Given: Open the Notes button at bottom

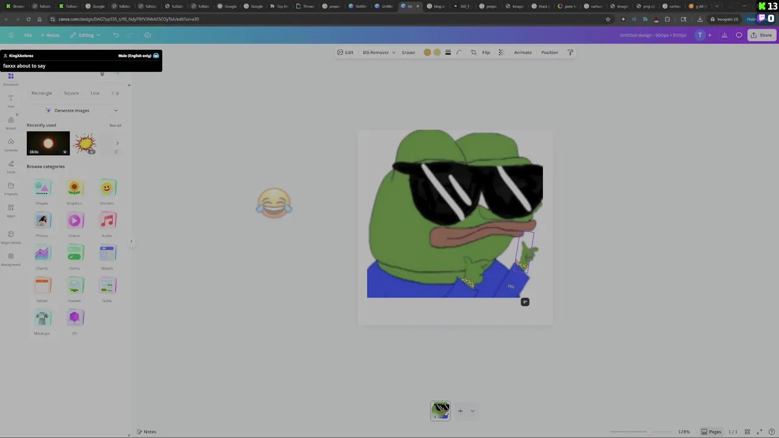Looking at the screenshot, I should point(146,432).
